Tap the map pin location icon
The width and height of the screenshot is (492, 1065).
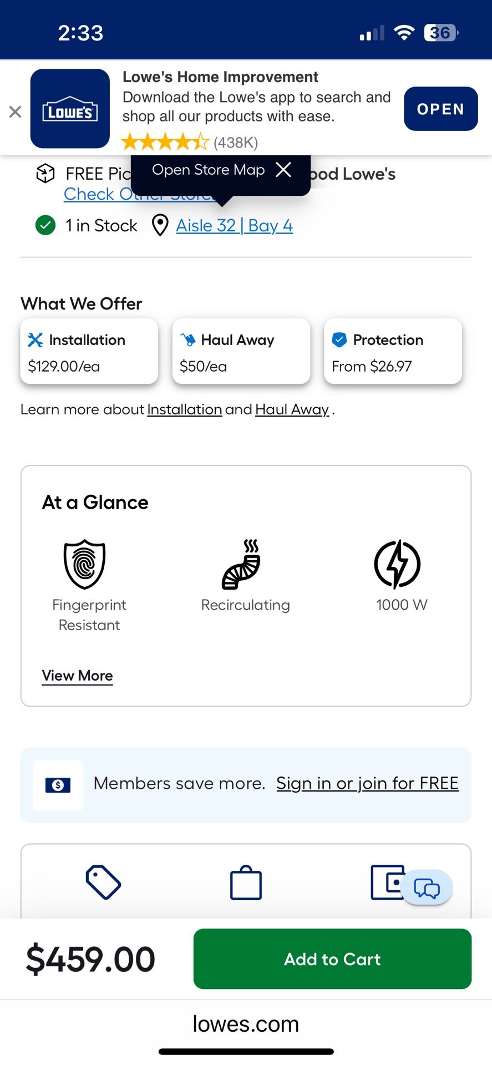[x=160, y=226]
